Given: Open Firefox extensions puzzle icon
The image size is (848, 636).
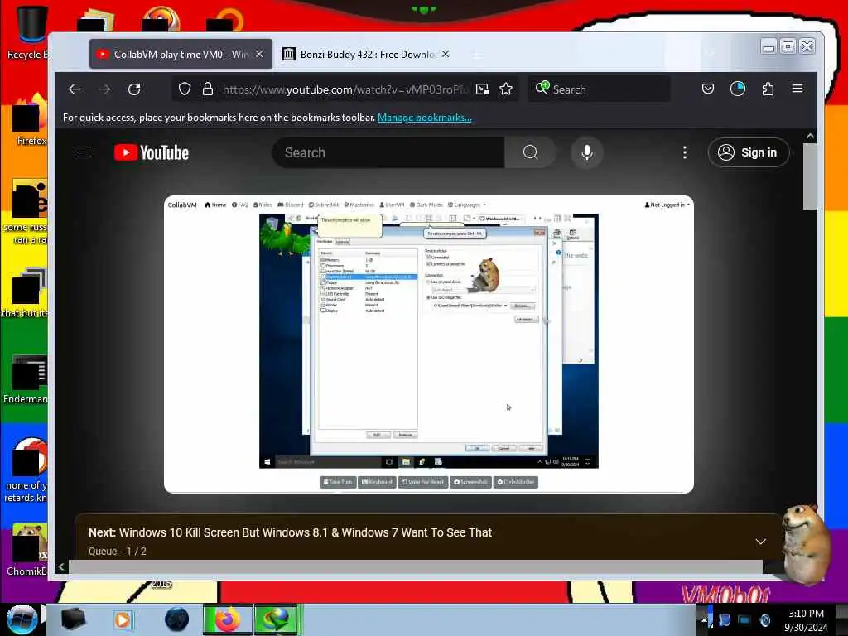Looking at the screenshot, I should pyautogui.click(x=768, y=89).
